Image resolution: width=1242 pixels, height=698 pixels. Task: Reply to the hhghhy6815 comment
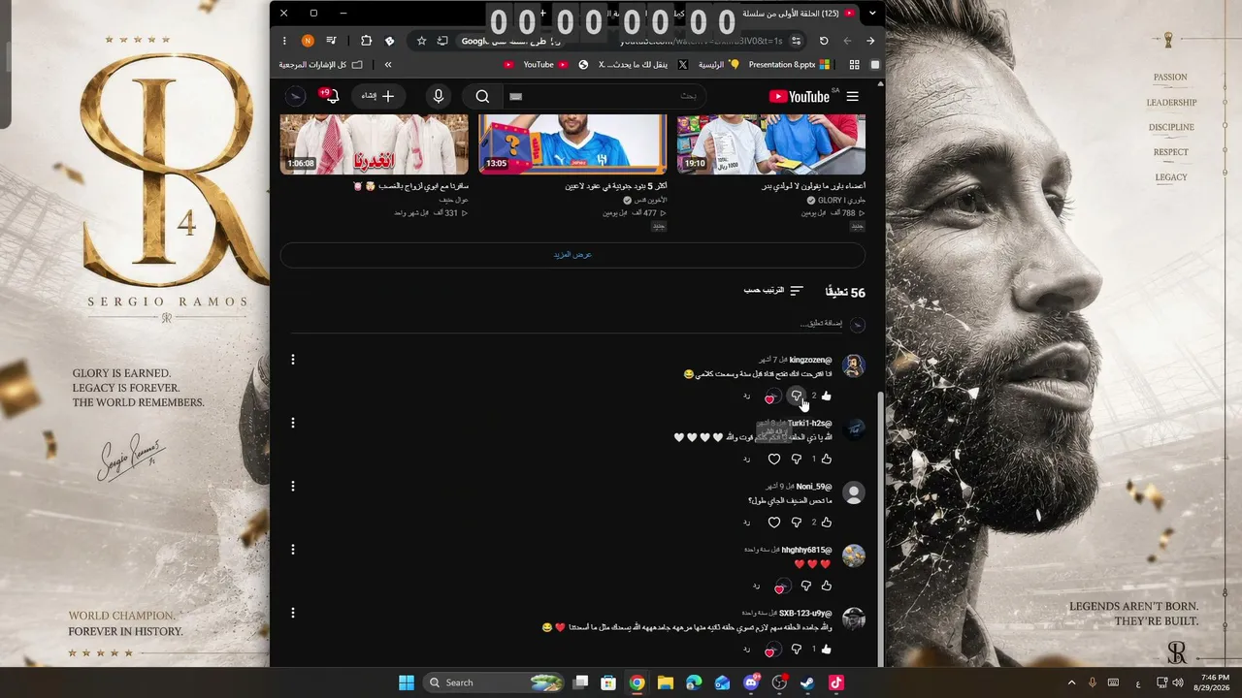pos(756,586)
